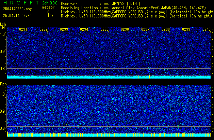Click the 1.0 frequency label on Lch
Viewport: 214px width, 140px height.
coord(3,34)
